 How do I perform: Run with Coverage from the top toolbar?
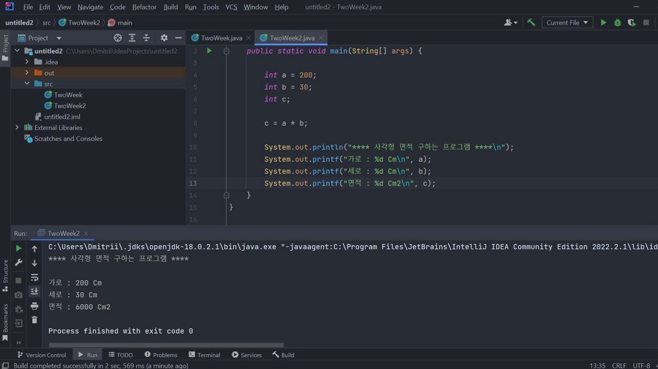[x=632, y=22]
